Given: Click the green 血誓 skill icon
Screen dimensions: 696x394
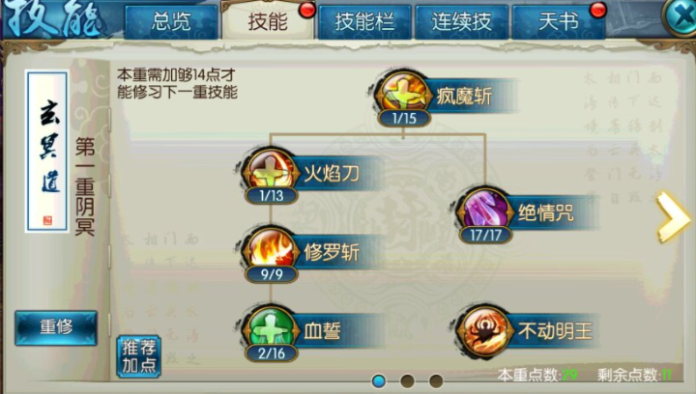Looking at the screenshot, I should point(271,328).
